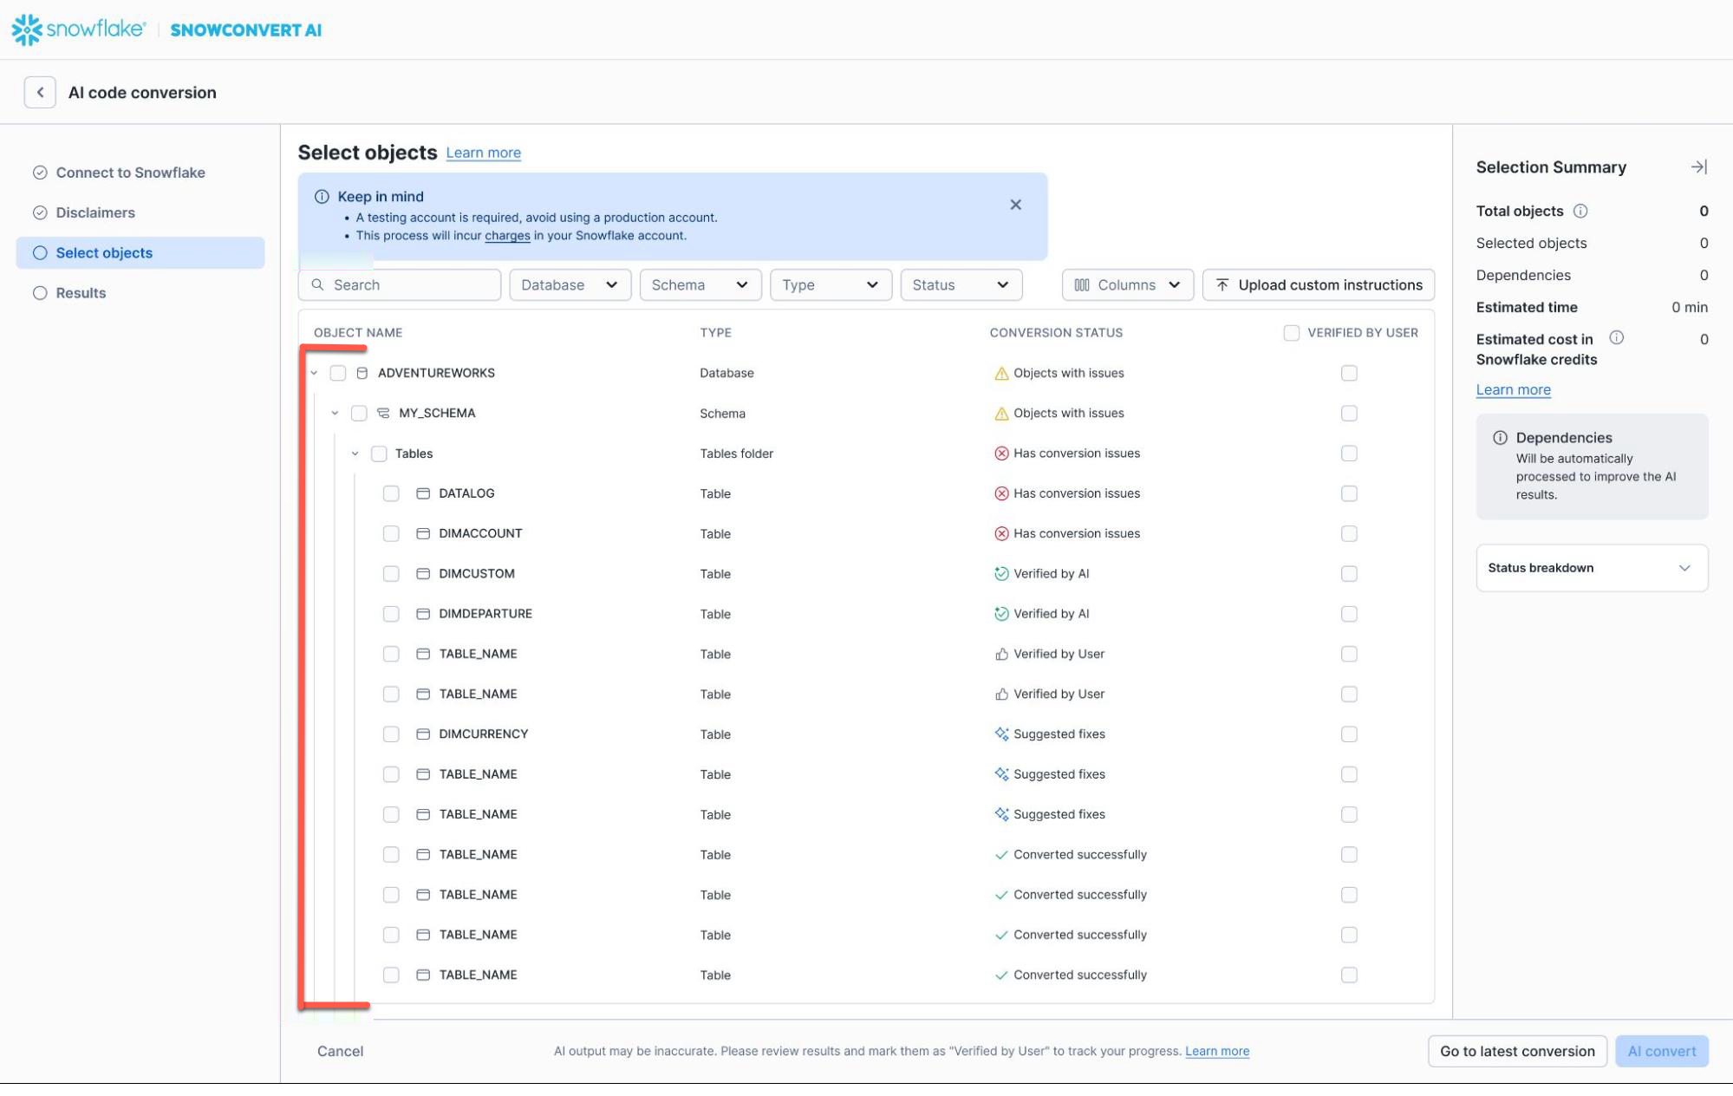Expand the Status breakdown section
Screen dimensions: 1733x1096
click(1592, 568)
